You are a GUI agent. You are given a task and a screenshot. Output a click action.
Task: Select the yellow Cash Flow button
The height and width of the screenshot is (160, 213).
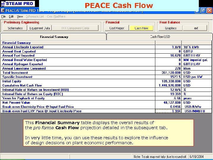(141, 28)
